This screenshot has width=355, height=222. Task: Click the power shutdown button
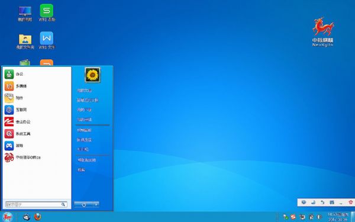83,205
